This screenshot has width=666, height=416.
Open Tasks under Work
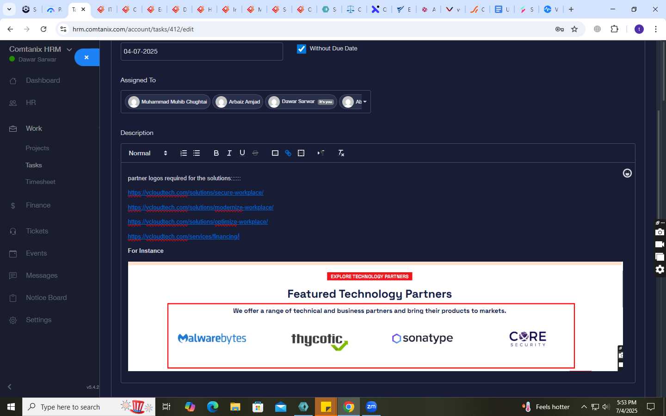(34, 165)
